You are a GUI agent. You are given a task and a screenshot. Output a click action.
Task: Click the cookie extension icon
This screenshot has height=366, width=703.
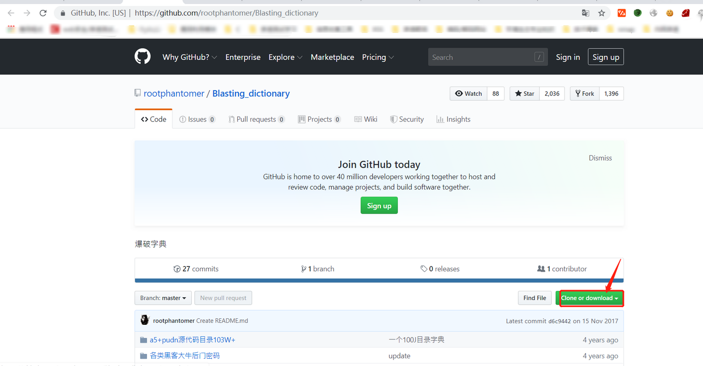coord(669,13)
